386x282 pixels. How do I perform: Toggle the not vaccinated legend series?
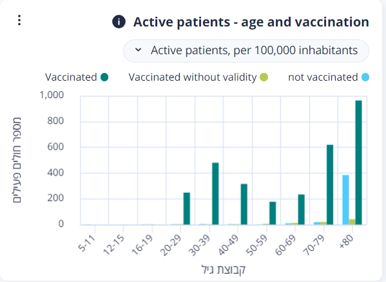(x=329, y=77)
